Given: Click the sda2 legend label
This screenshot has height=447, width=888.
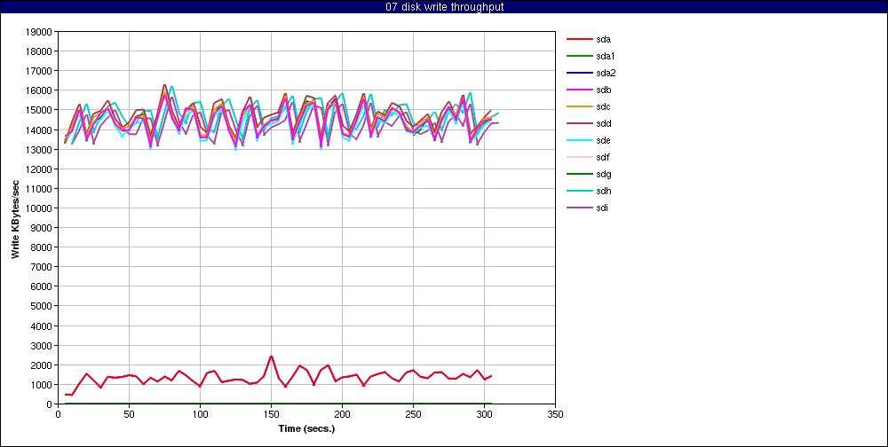Looking at the screenshot, I should tap(606, 73).
